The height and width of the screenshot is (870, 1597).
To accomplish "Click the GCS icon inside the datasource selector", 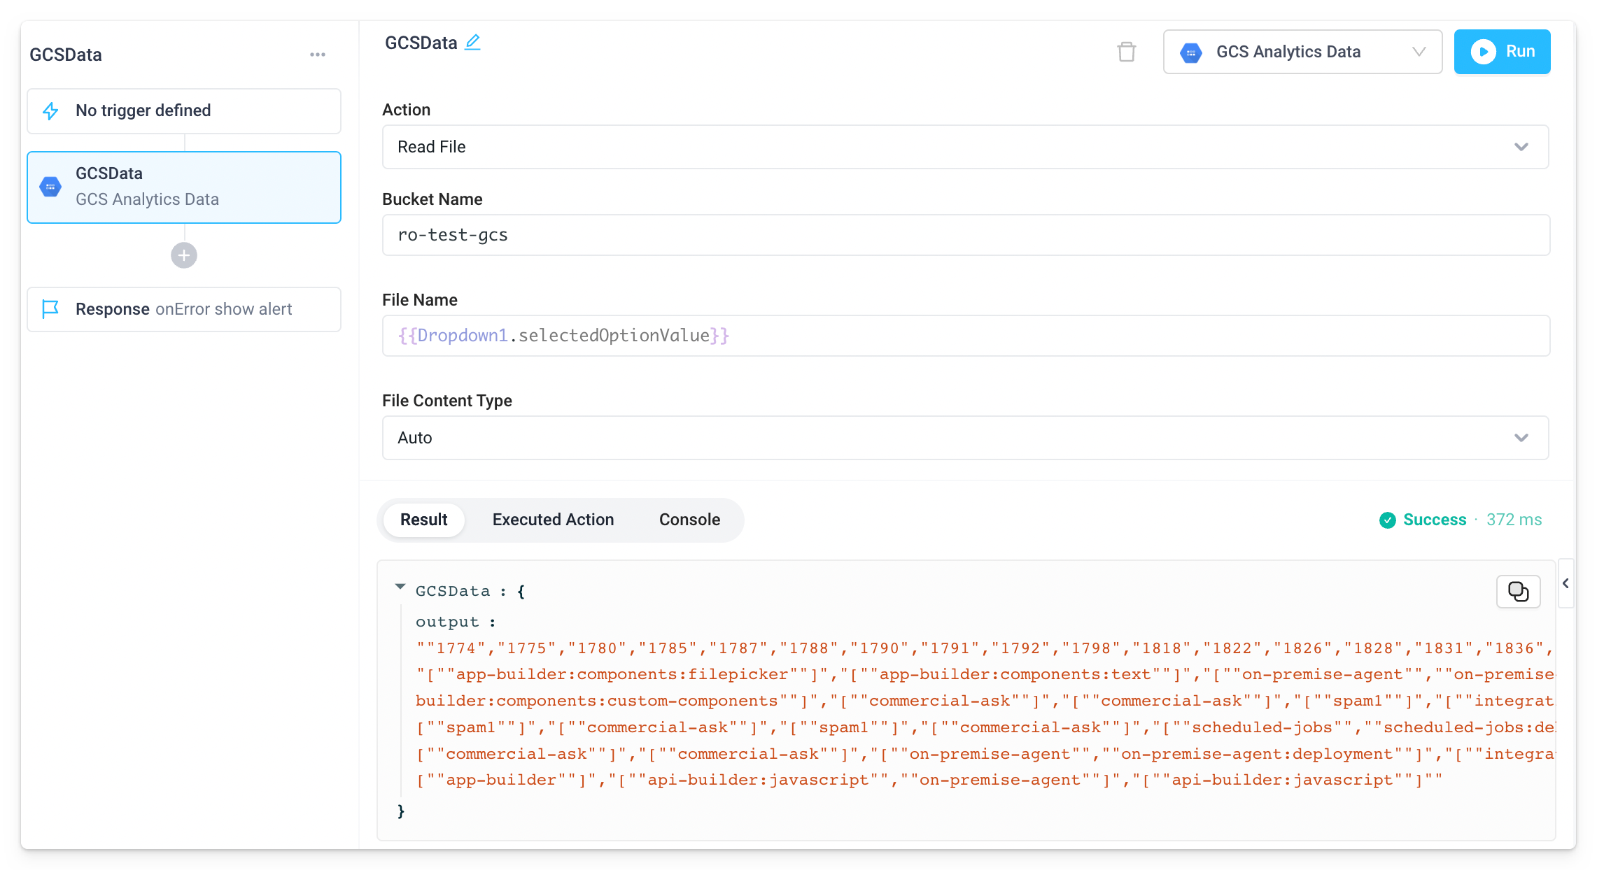I will point(1191,52).
